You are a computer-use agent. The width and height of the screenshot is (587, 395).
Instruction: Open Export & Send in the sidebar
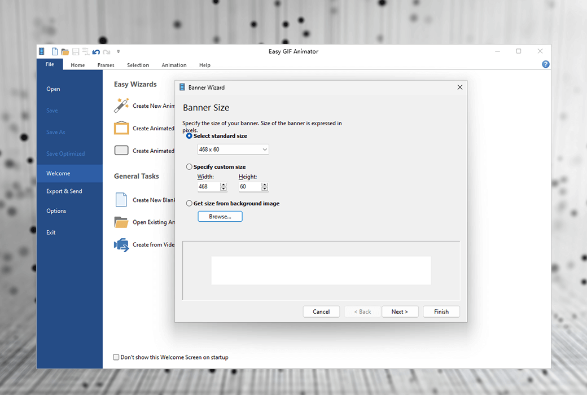pyautogui.click(x=69, y=191)
